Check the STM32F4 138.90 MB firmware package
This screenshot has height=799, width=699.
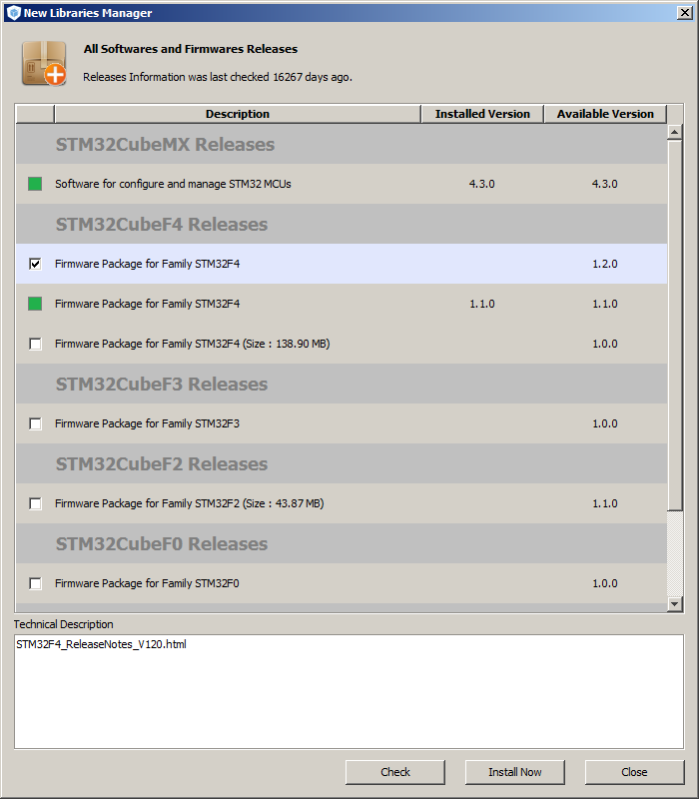pyautogui.click(x=35, y=344)
